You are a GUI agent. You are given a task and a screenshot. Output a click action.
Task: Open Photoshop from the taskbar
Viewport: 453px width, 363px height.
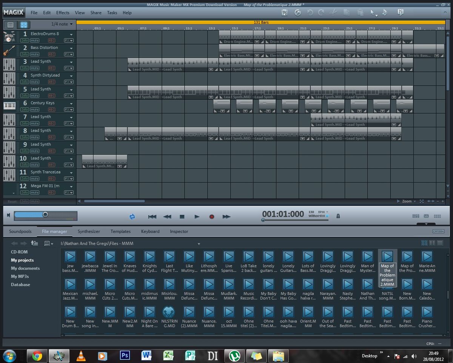pos(125,356)
